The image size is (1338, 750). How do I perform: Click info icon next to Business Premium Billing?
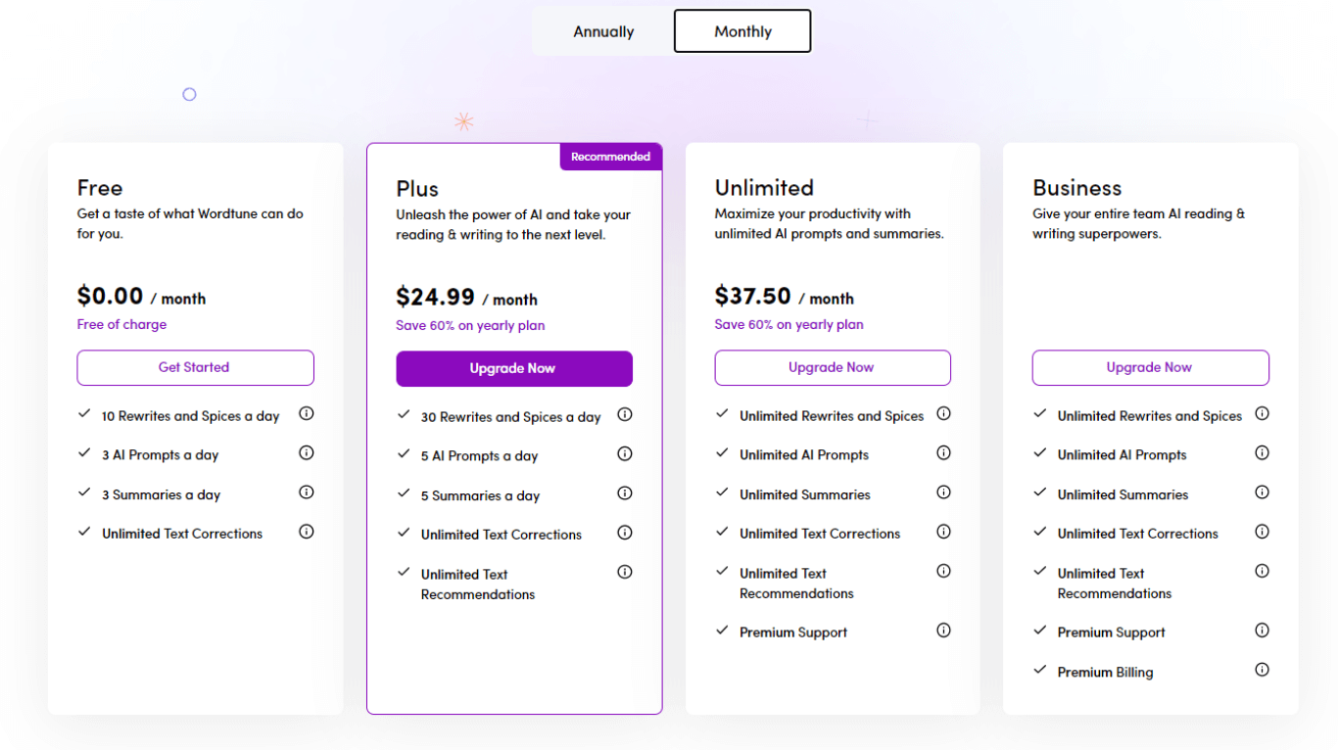pos(1262,670)
